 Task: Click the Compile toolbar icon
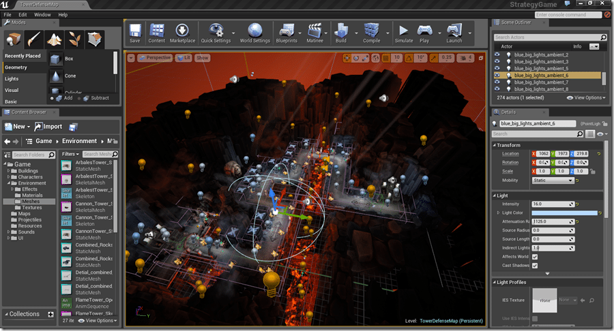pos(371,31)
